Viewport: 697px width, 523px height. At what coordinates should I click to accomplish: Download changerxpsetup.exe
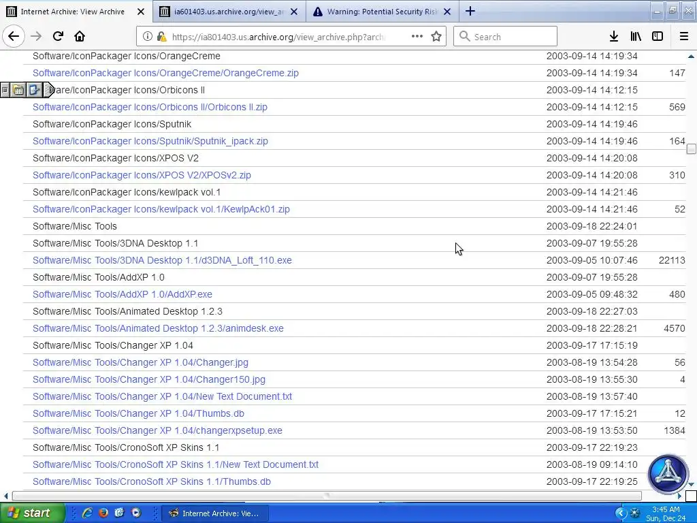click(x=157, y=430)
